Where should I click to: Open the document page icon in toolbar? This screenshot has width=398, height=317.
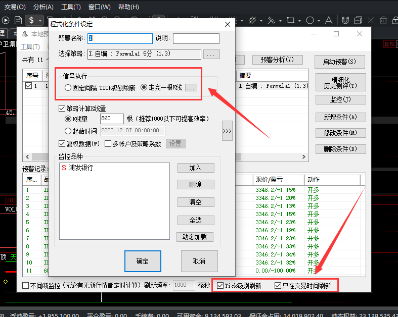[18, 20]
